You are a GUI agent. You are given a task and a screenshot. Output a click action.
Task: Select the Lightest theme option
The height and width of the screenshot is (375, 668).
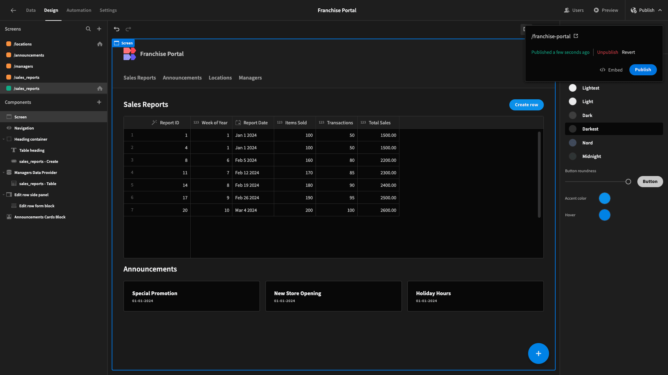[614, 88]
